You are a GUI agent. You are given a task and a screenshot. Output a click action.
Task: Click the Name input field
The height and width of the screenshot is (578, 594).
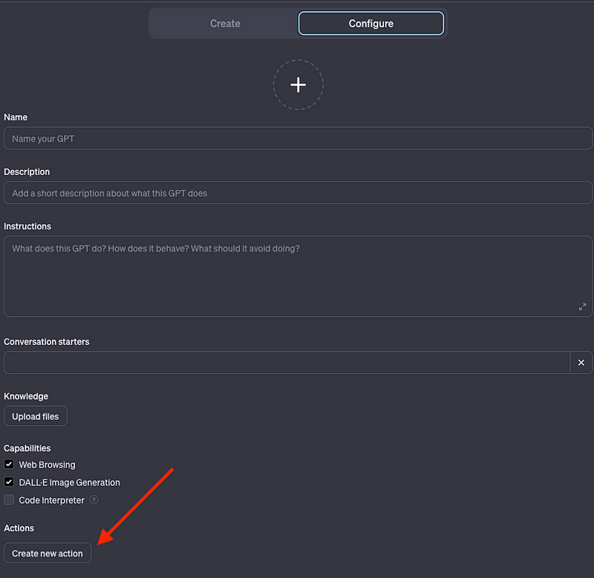297,138
